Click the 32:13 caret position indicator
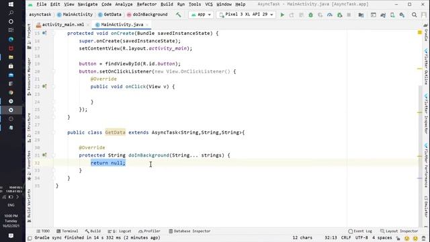430x242 pixels. [331, 237]
